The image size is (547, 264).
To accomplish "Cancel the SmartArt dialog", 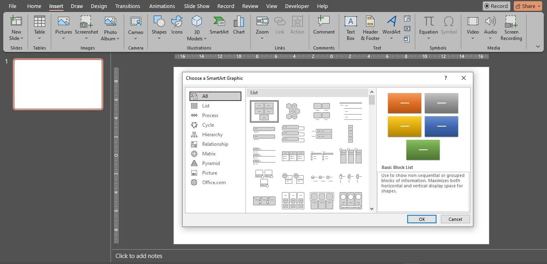I will tap(455, 219).
